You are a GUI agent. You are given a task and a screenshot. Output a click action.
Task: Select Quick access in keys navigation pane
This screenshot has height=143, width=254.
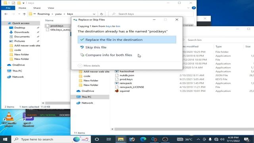tap(21, 23)
